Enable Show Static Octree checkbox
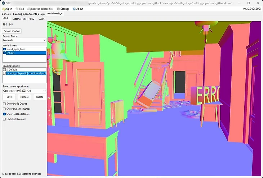The image size is (263, 178). pos(4,104)
